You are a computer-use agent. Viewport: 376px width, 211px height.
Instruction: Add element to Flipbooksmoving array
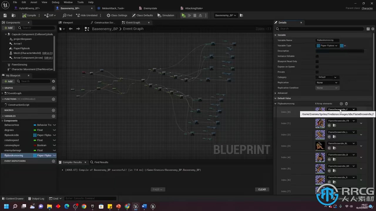tap(341, 104)
